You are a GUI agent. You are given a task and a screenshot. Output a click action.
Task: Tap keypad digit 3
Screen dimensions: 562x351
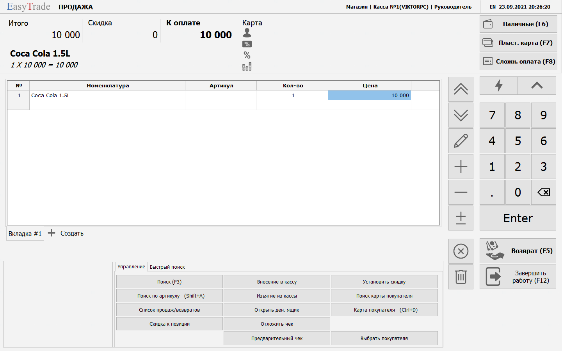click(x=544, y=167)
